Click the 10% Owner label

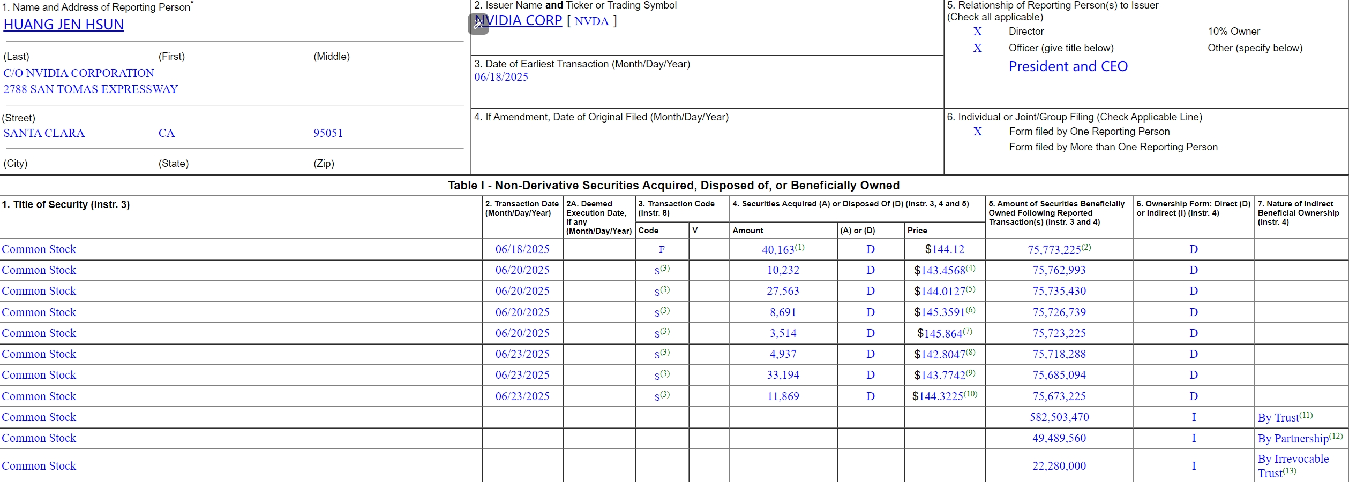[1234, 32]
